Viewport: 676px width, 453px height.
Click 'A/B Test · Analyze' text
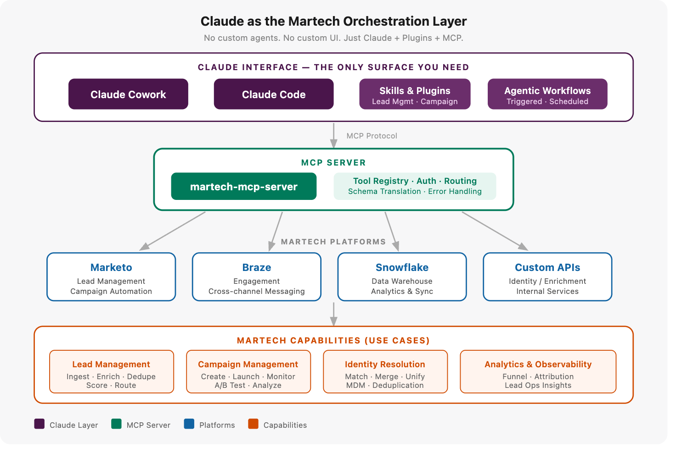[x=248, y=386]
